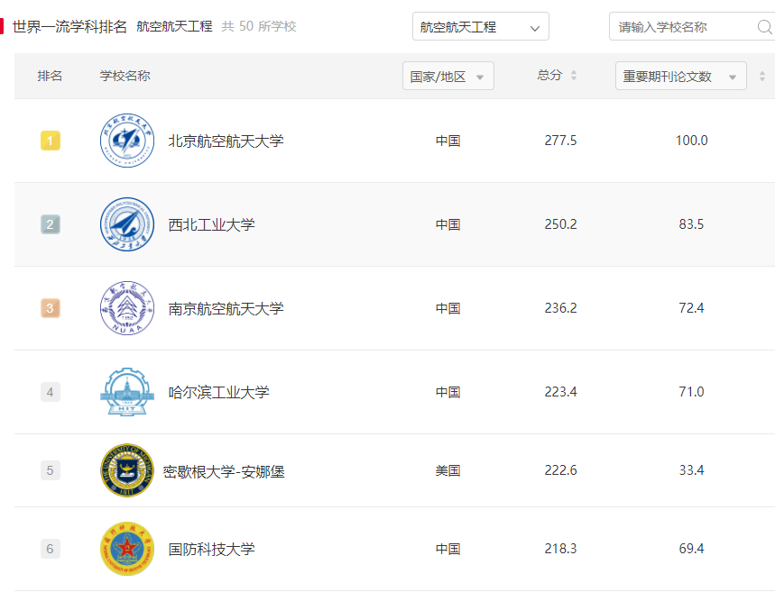
Task: Click 中国 in the 西北工业大学 row
Action: [447, 224]
